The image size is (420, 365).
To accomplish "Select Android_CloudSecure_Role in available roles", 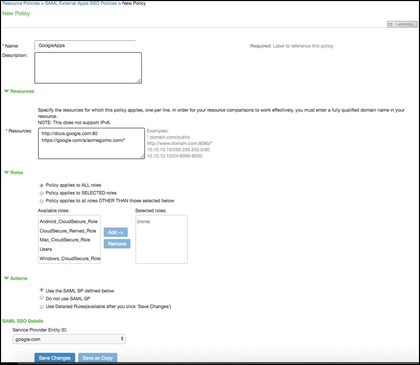I will (69, 222).
